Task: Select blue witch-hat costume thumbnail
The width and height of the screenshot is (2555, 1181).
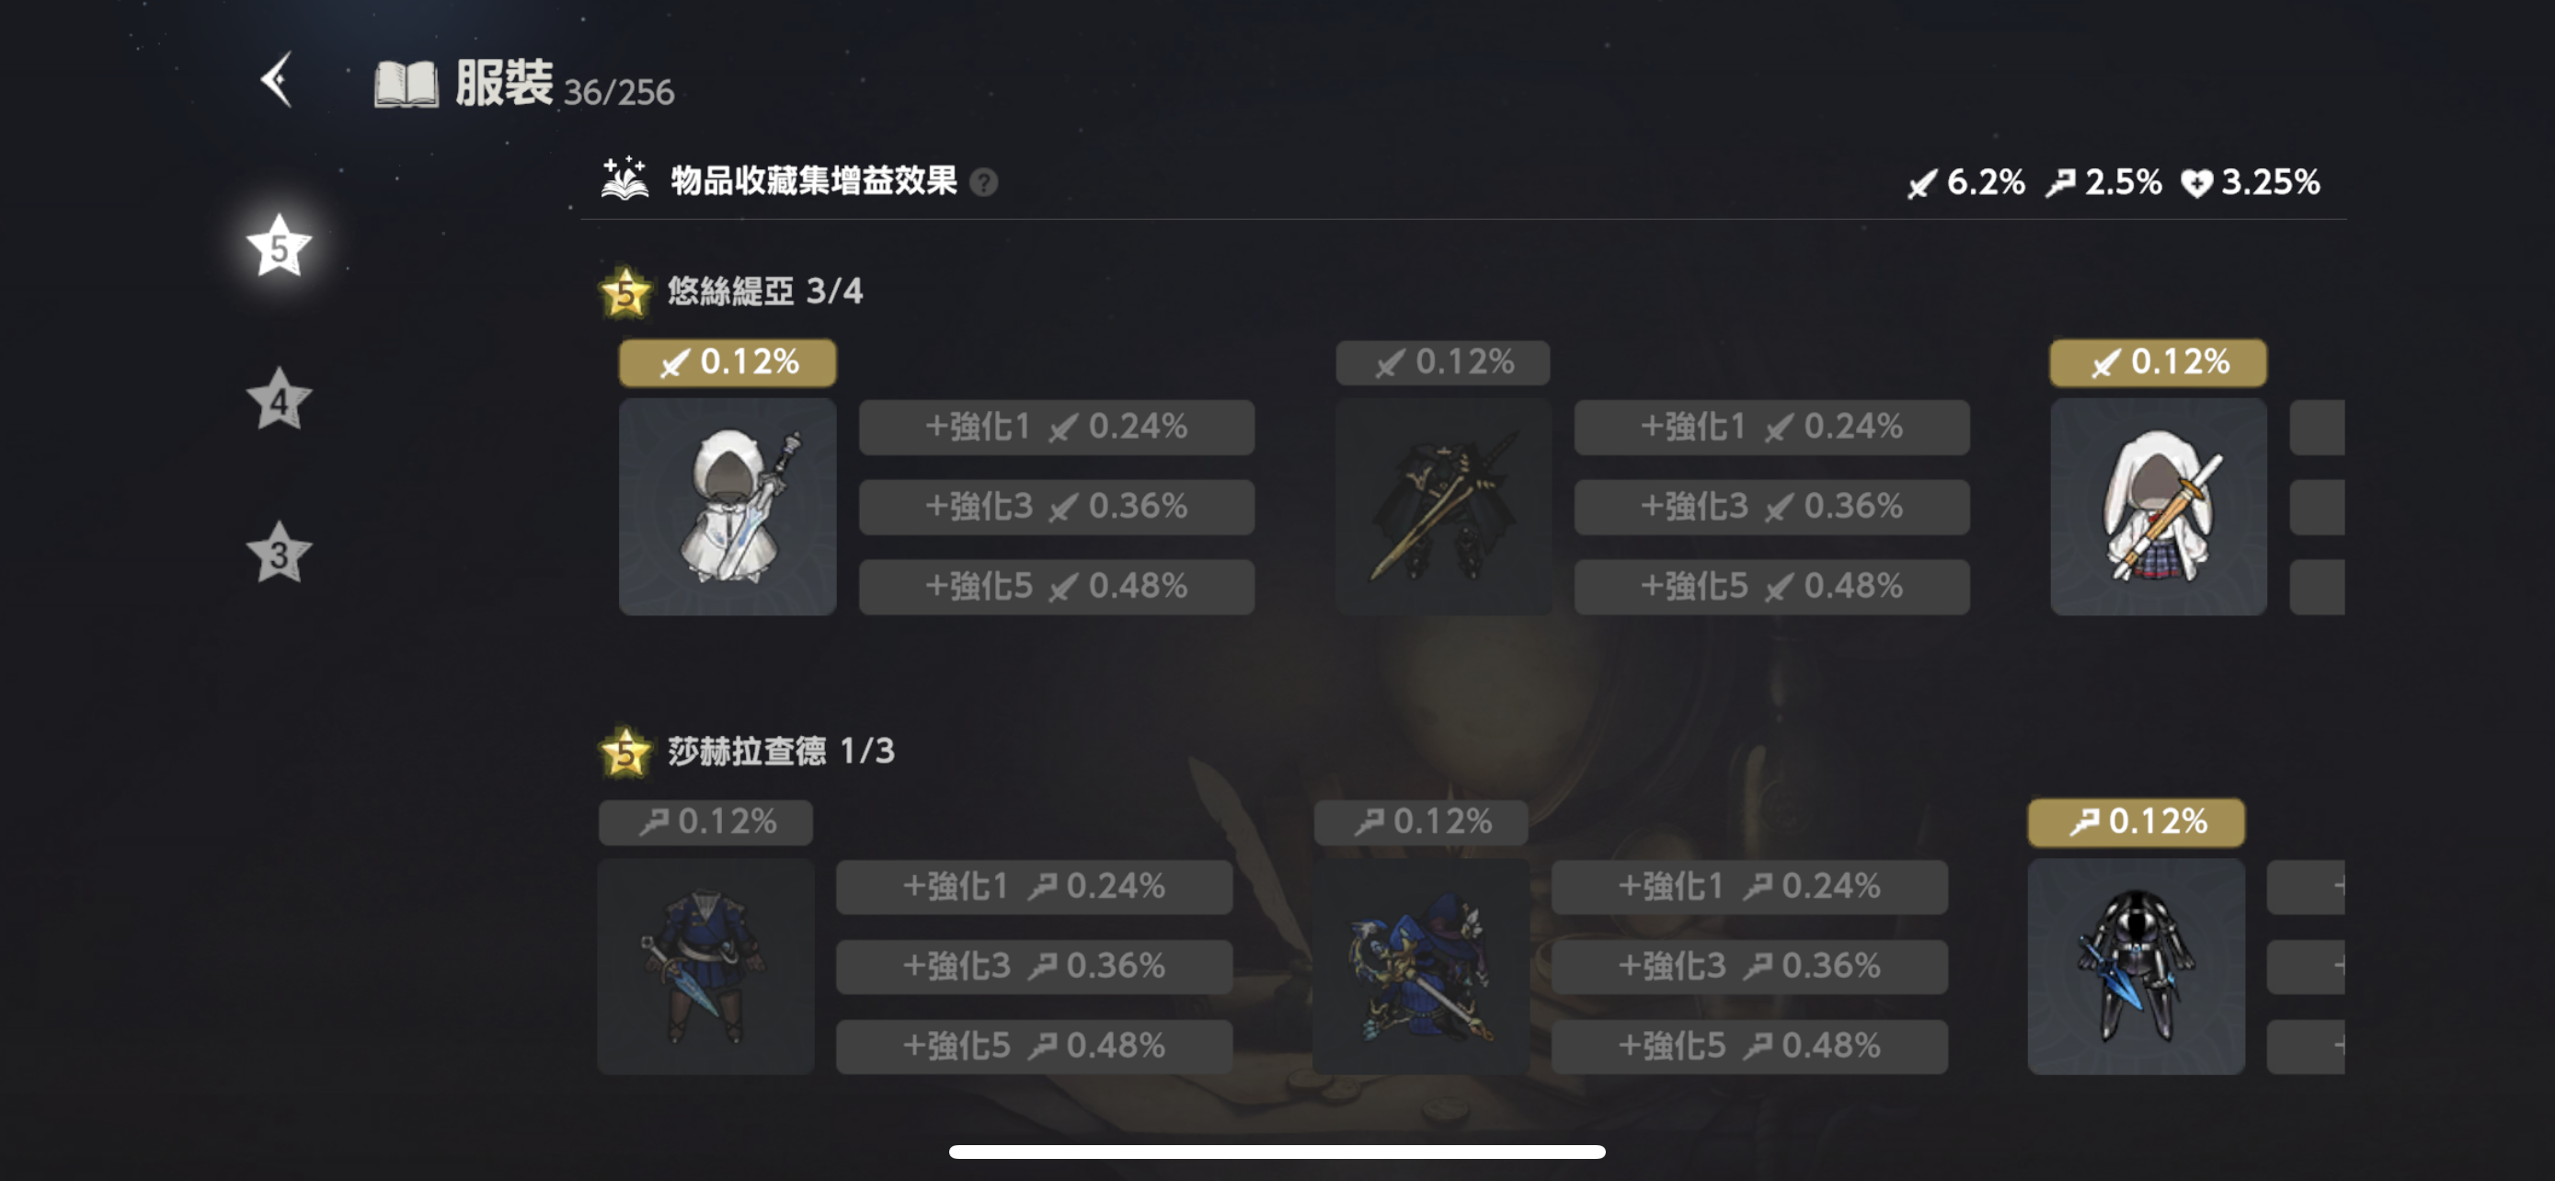Action: (x=1420, y=966)
